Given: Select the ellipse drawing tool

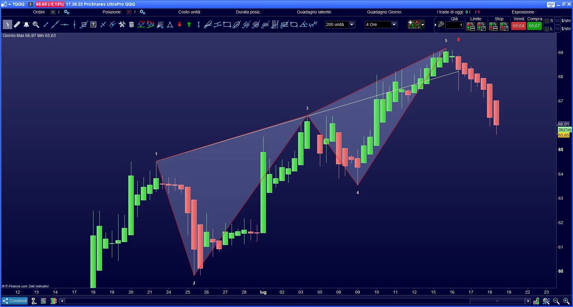Looking at the screenshot, I should 294,24.
